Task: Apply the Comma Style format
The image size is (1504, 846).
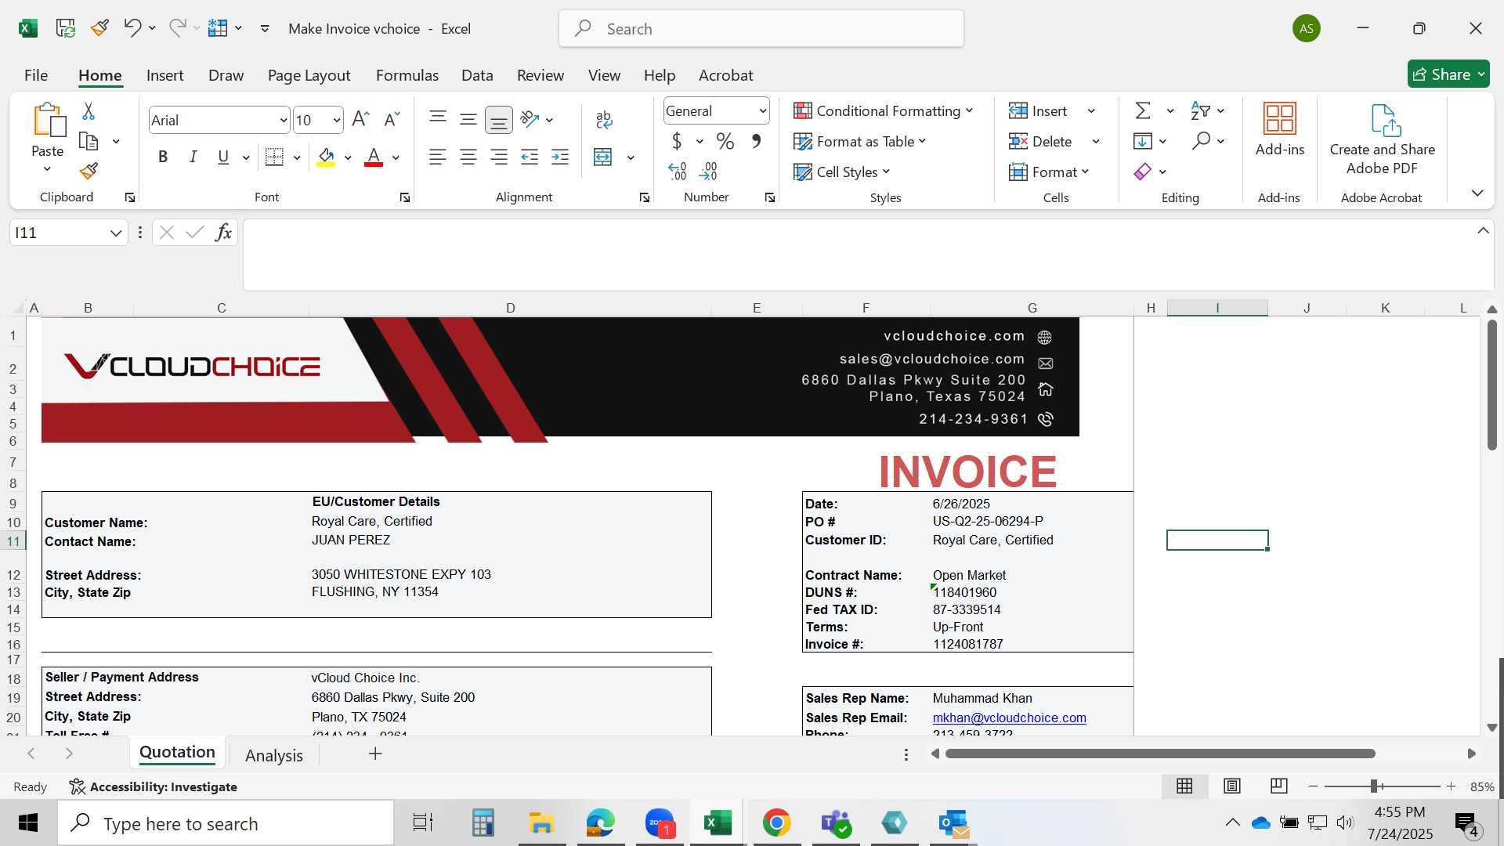Action: tap(756, 141)
